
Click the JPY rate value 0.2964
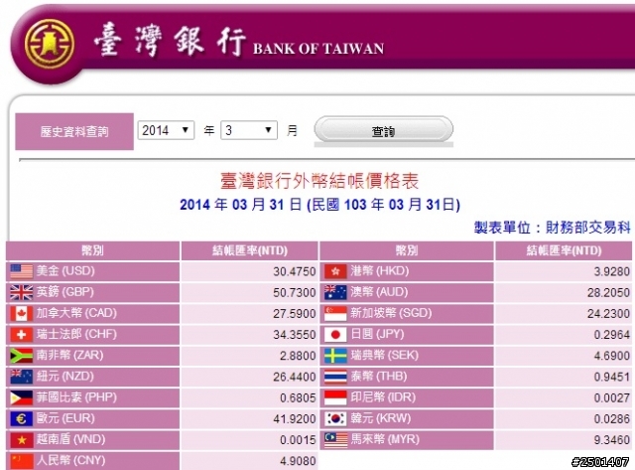(612, 335)
